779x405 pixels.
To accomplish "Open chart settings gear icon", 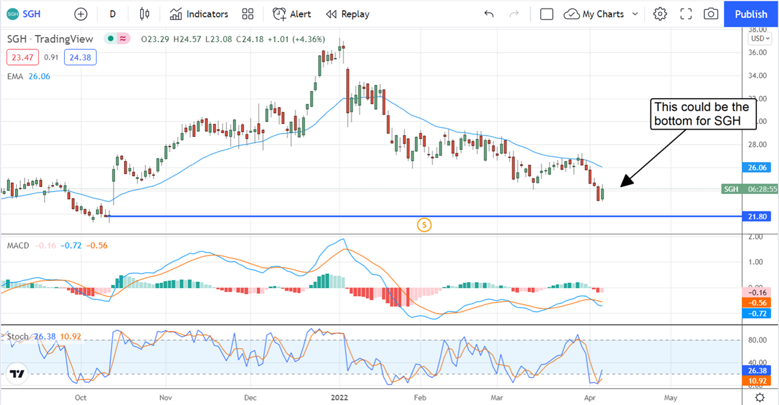I will pyautogui.click(x=660, y=14).
